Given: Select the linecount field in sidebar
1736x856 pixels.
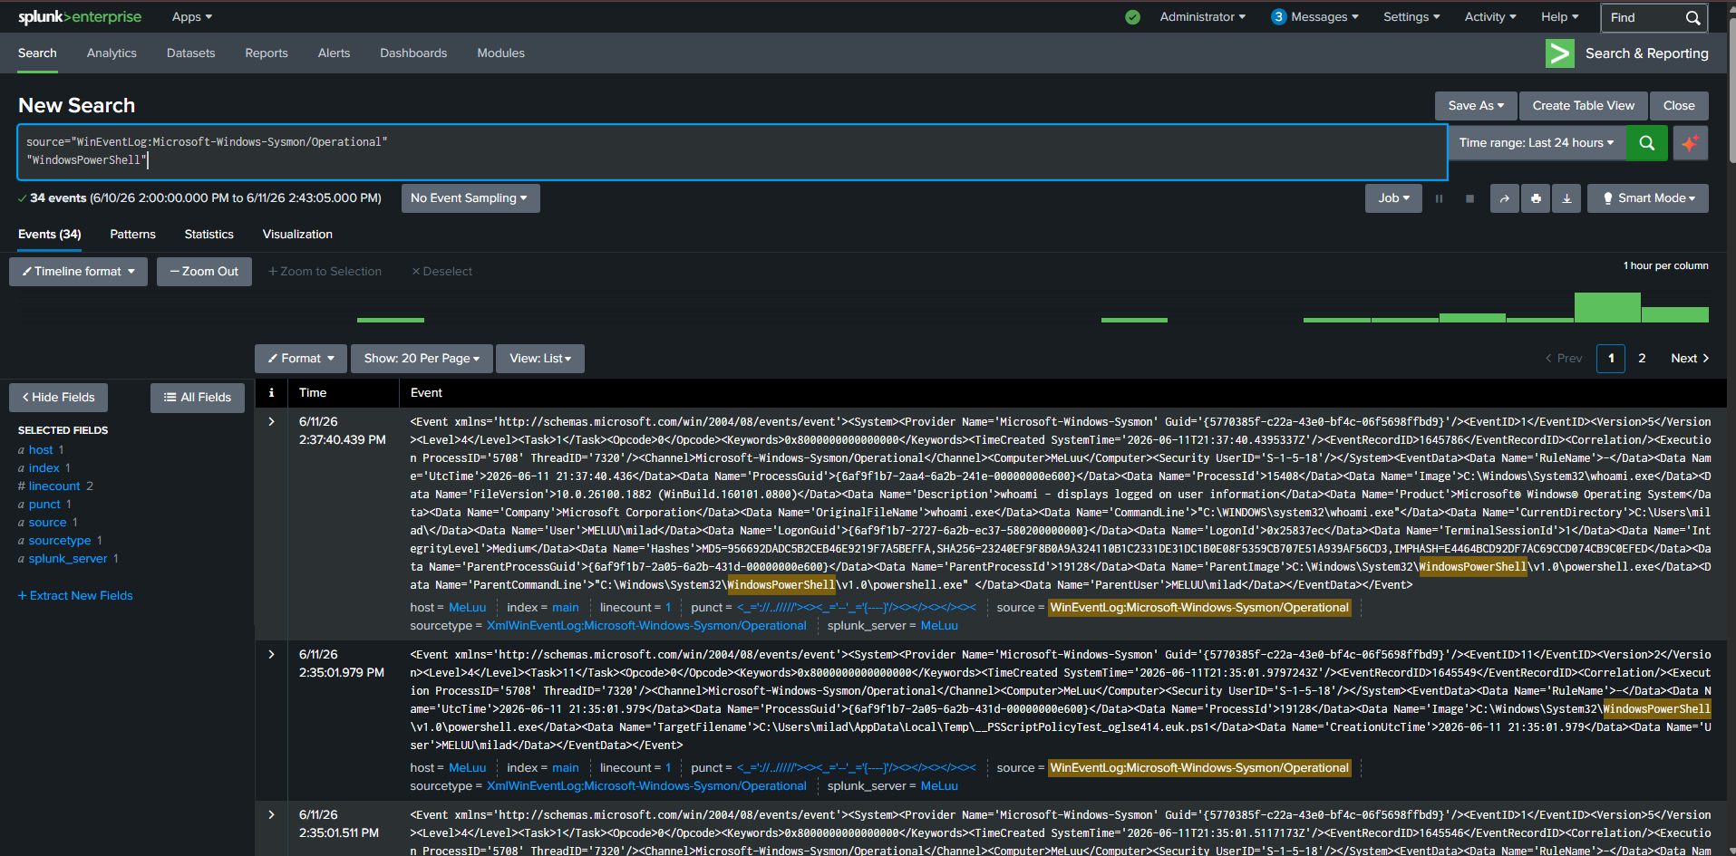Looking at the screenshot, I should 54,486.
